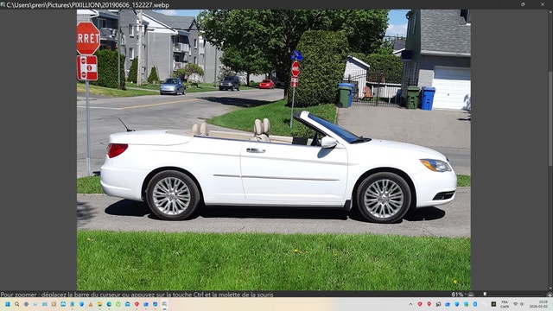Image resolution: width=553 pixels, height=311 pixels.
Task: Click the 61% zoom level readout
Action: [457, 295]
